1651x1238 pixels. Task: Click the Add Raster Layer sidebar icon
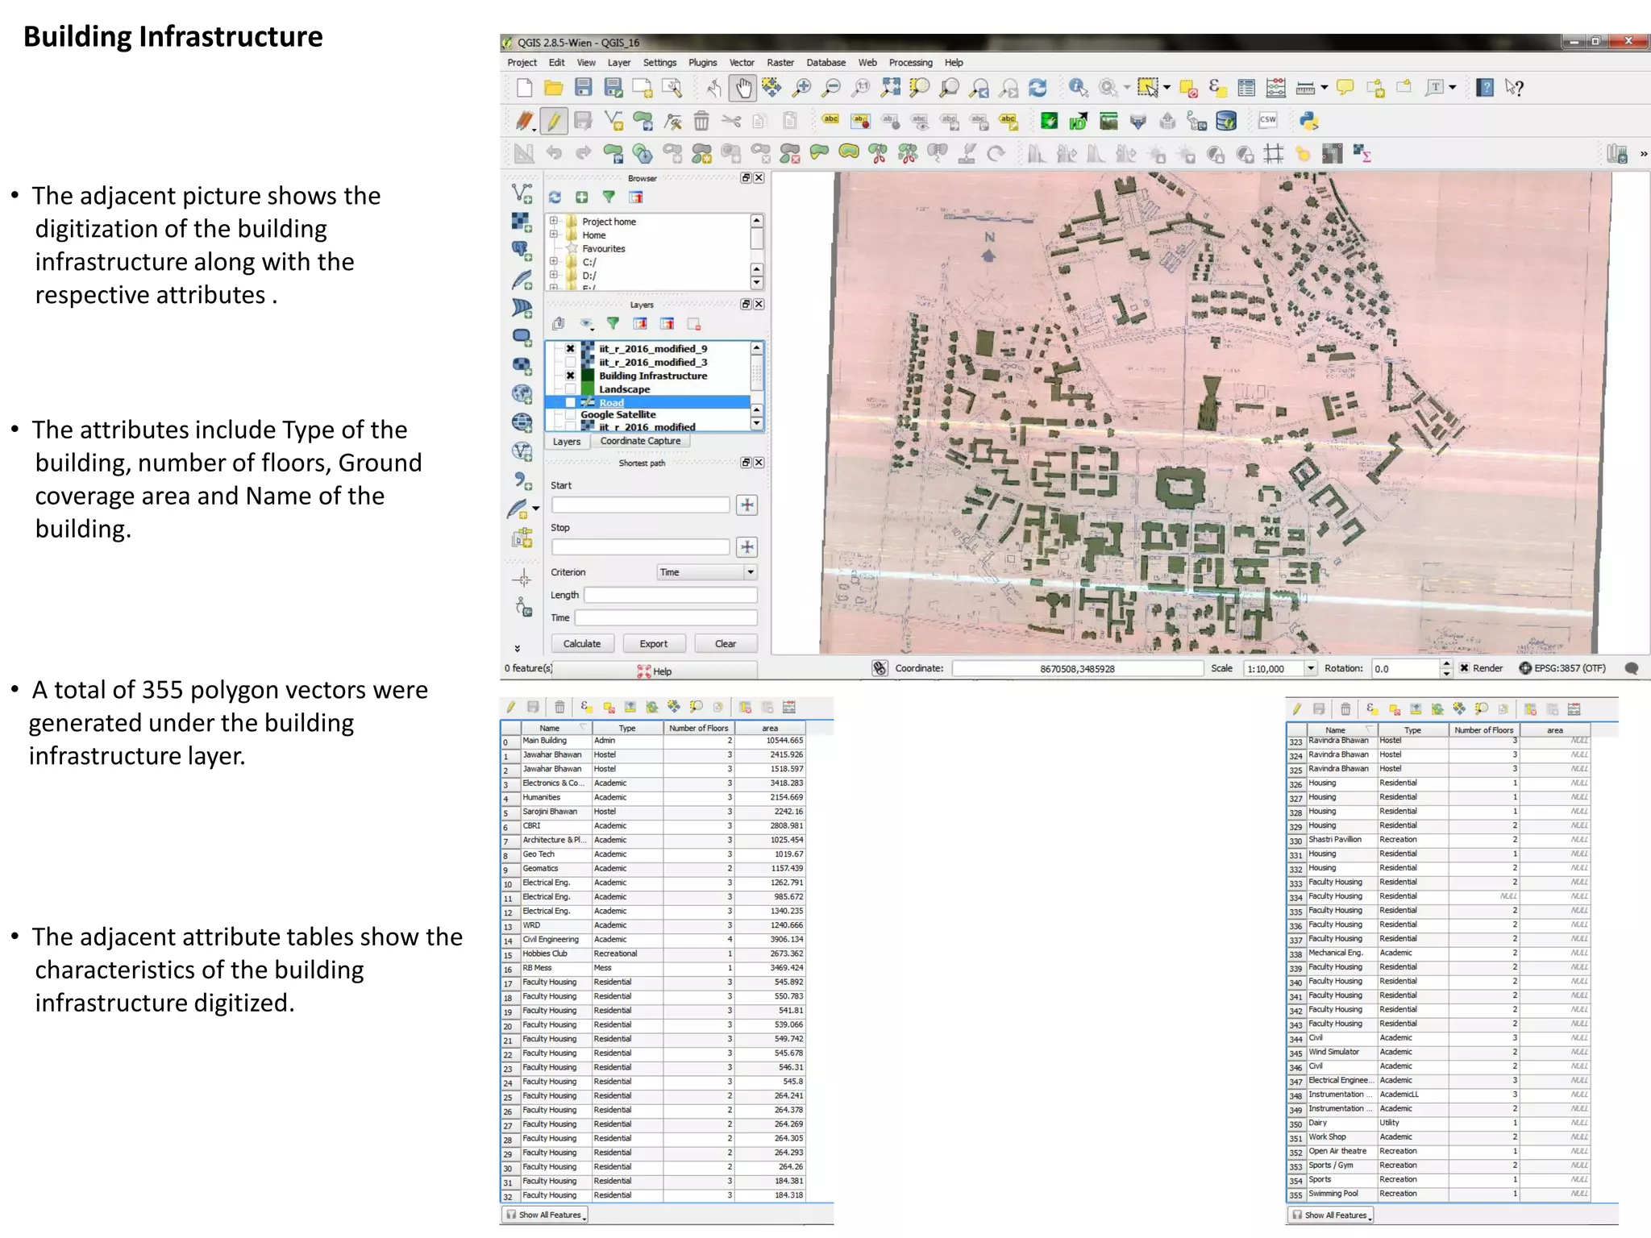coord(522,222)
